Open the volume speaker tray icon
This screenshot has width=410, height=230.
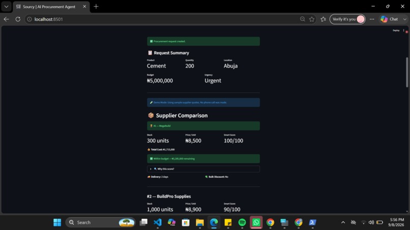click(371, 222)
